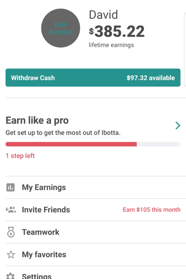This screenshot has height=279, width=186.
Task: Select the Settings row
Action: coord(36,275)
